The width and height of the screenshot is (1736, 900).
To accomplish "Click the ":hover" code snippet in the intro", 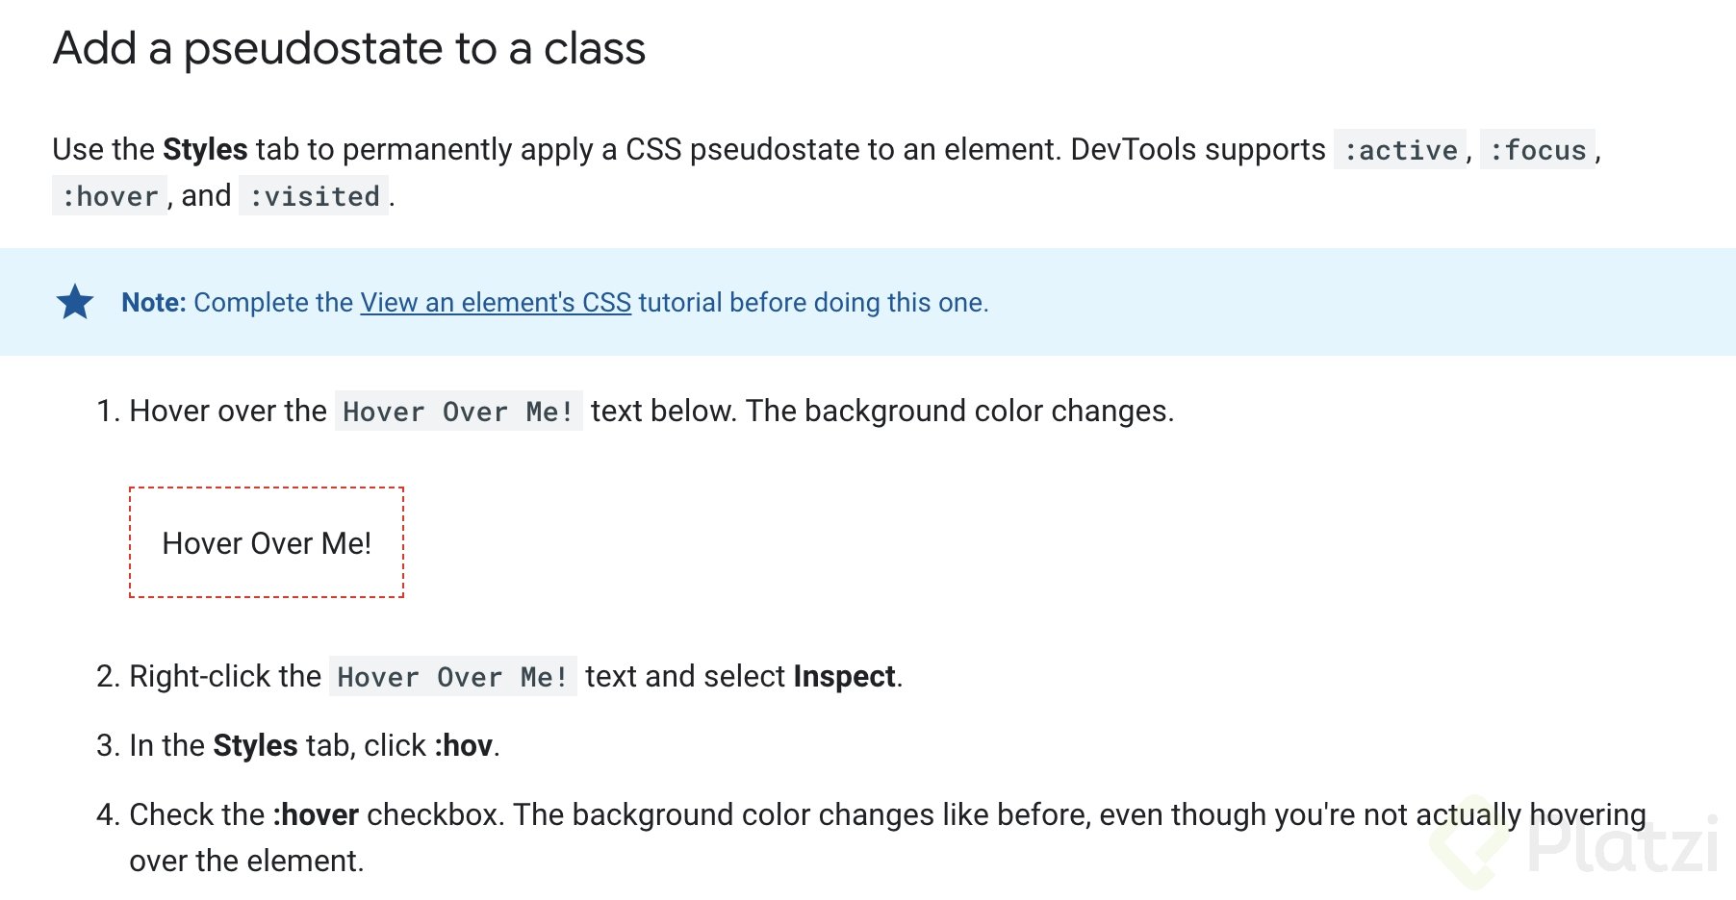I will (110, 196).
